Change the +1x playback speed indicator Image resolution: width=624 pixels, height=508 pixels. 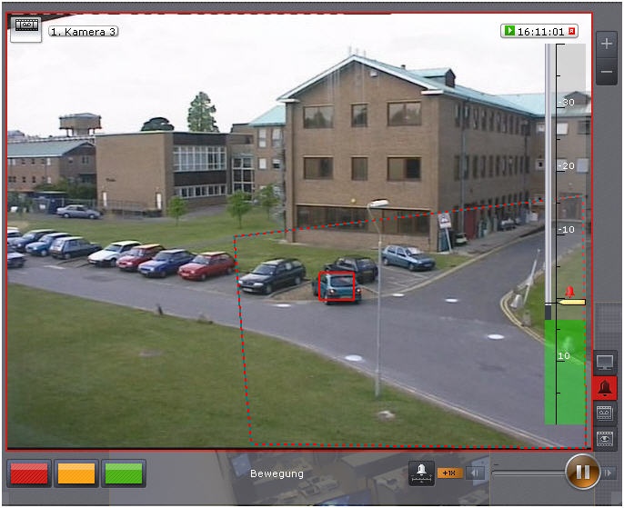click(x=449, y=473)
